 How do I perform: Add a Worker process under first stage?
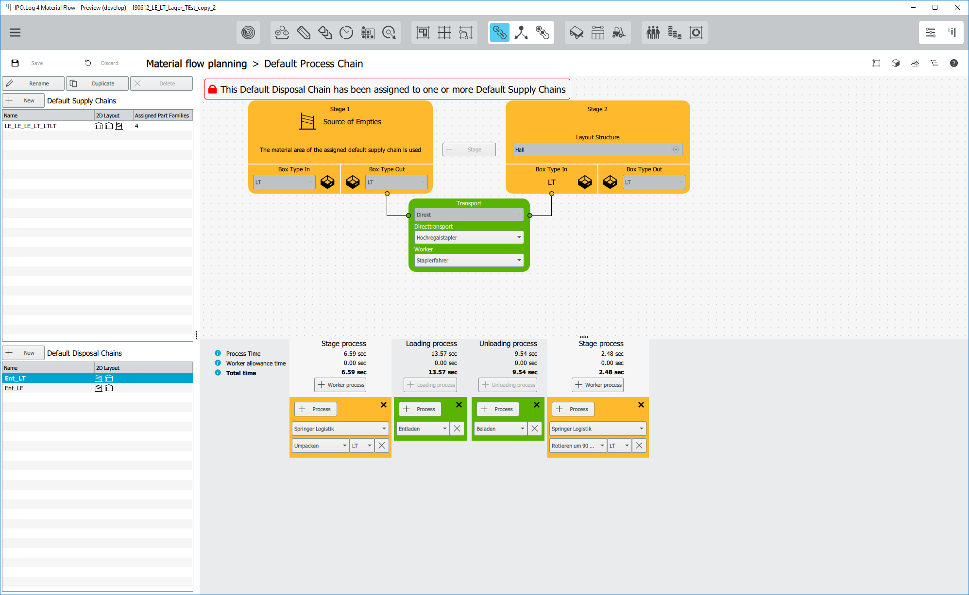click(x=340, y=385)
